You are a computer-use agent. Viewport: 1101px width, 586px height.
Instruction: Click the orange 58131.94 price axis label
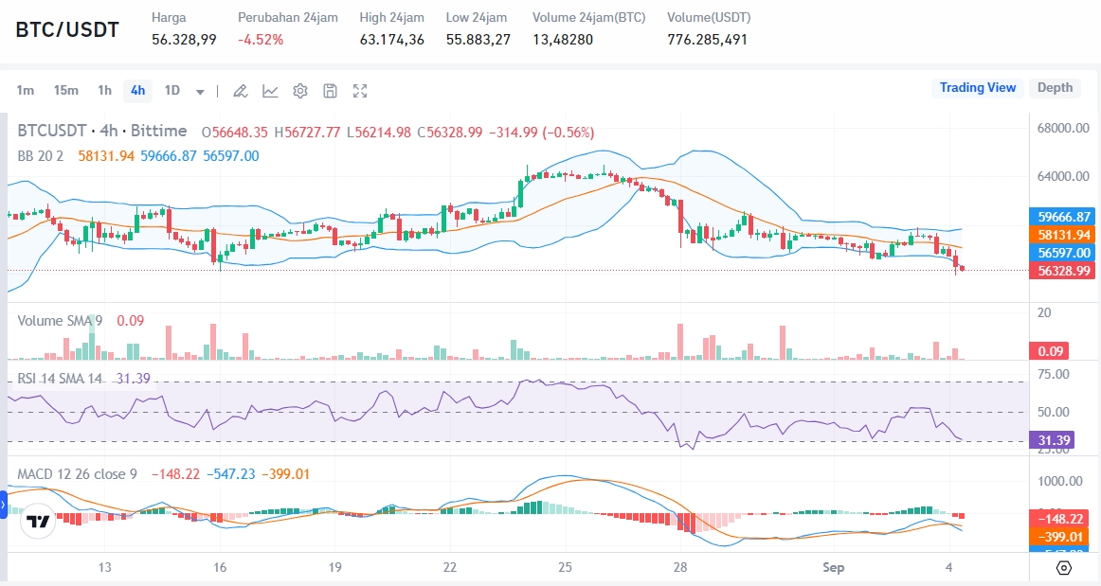coord(1062,235)
